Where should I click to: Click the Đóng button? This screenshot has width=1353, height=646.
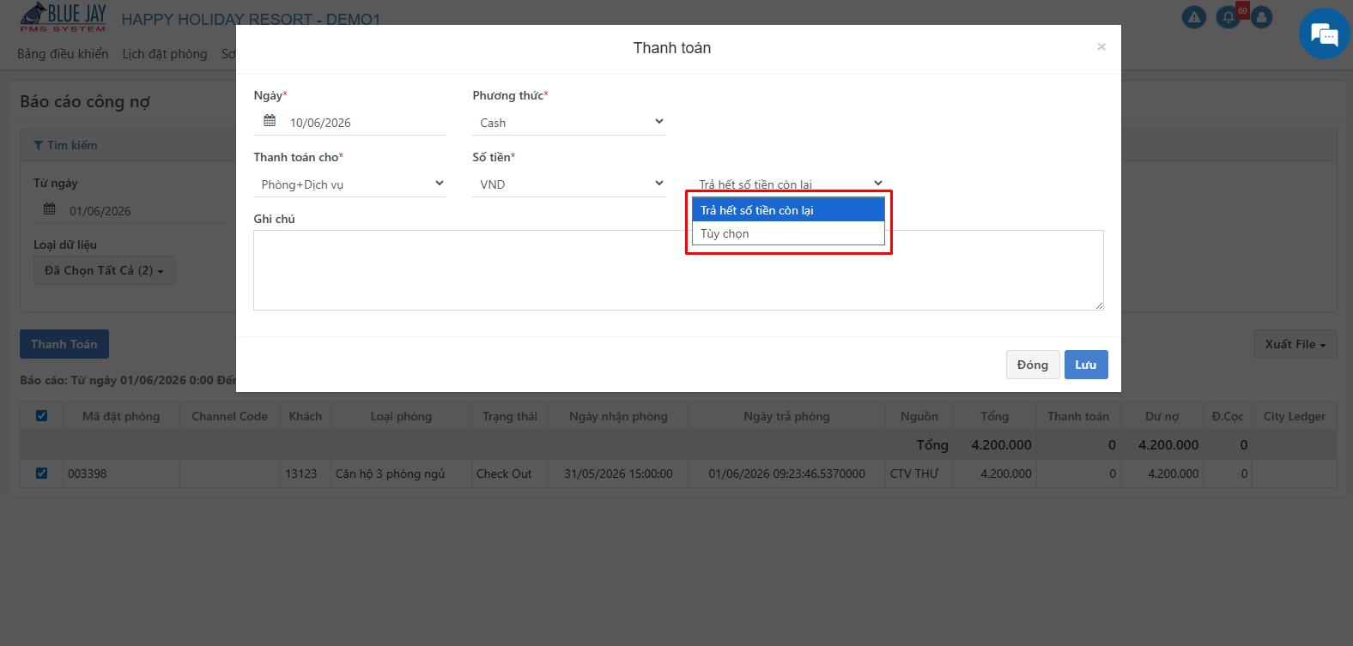pos(1033,365)
